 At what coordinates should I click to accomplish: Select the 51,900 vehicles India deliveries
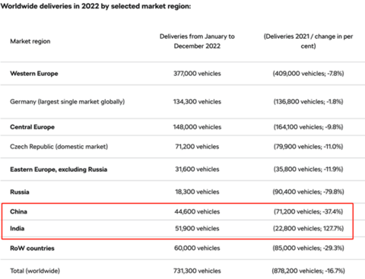click(197, 228)
